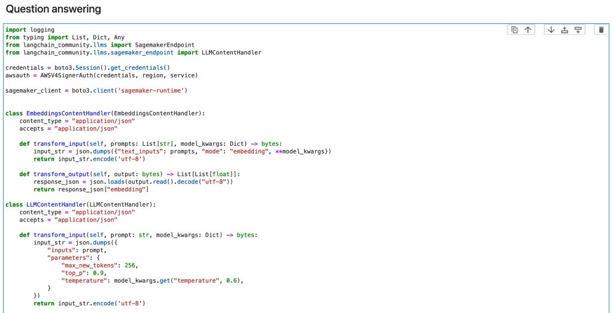The height and width of the screenshot is (313, 613).
Task: Click the 'response_json = json.loads' line
Action: [133, 182]
